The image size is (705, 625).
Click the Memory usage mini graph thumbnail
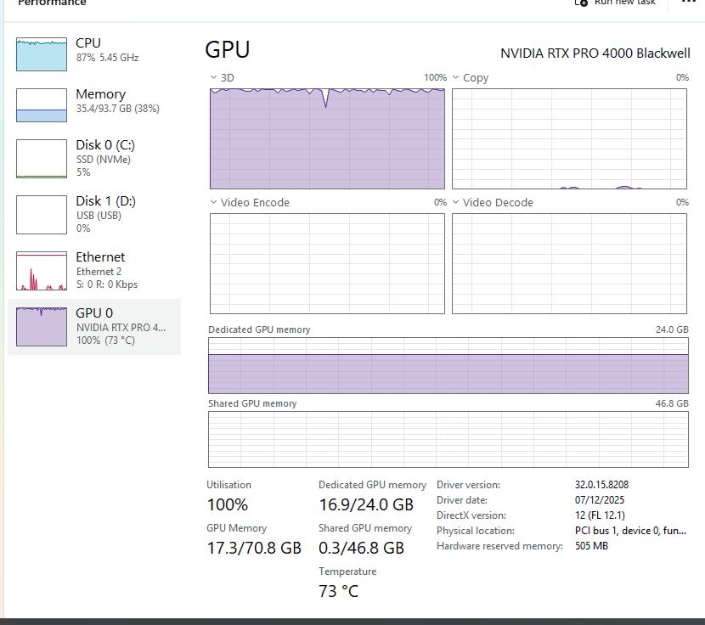click(42, 105)
